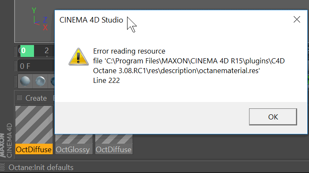Click the second sphere icon in the row
This screenshot has width=309, height=173.
(40, 81)
